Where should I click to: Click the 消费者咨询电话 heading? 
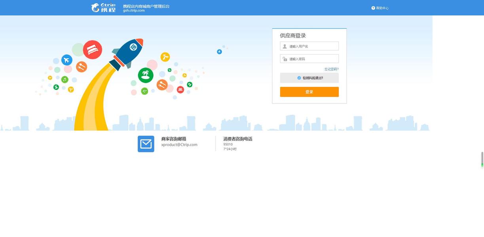(x=238, y=139)
